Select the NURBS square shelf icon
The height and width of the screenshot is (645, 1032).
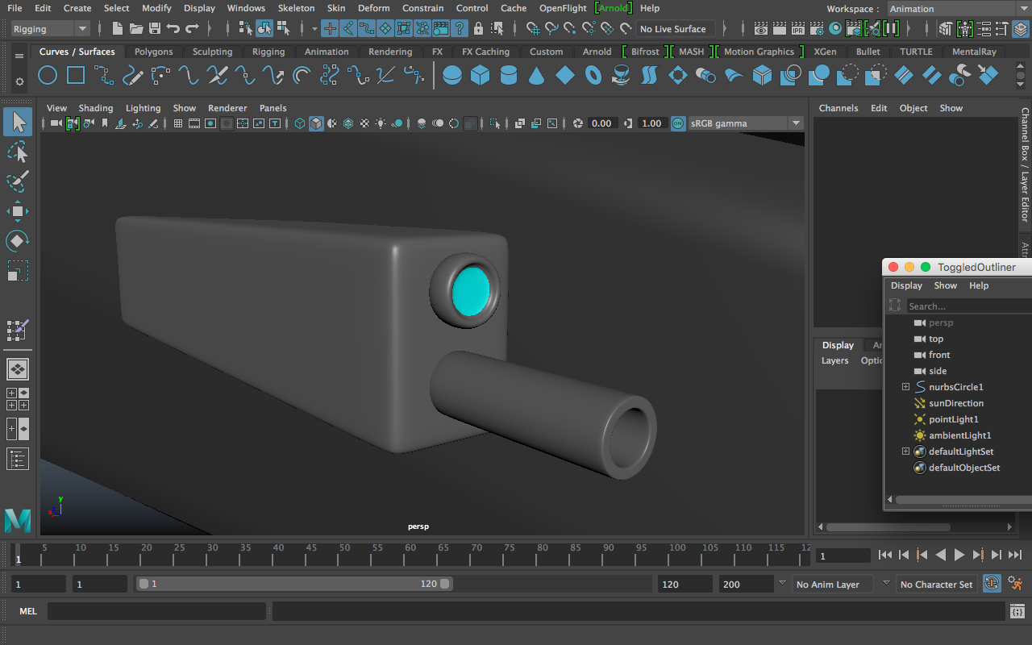point(76,76)
